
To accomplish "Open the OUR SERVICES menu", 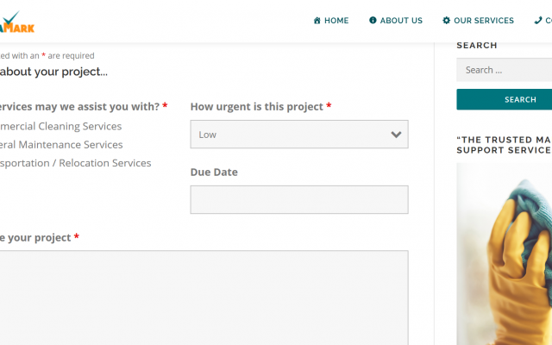I will tap(484, 21).
